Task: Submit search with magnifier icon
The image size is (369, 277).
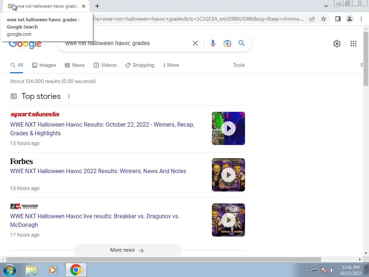Action: [x=241, y=43]
